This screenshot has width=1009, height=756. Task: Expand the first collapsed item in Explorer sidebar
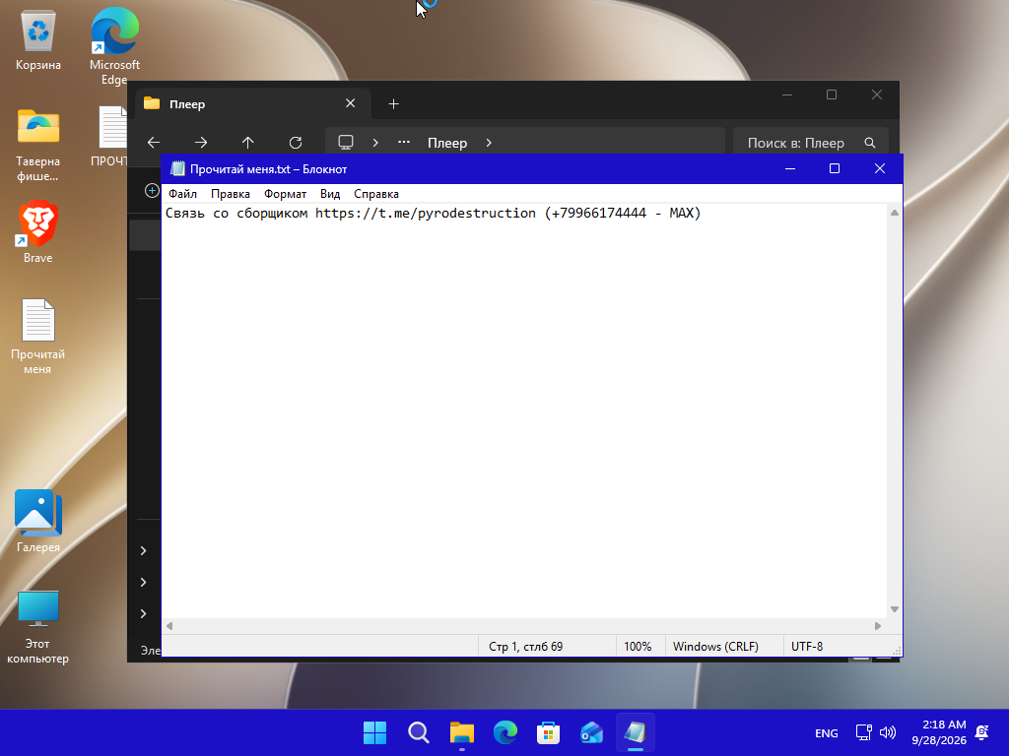point(144,551)
